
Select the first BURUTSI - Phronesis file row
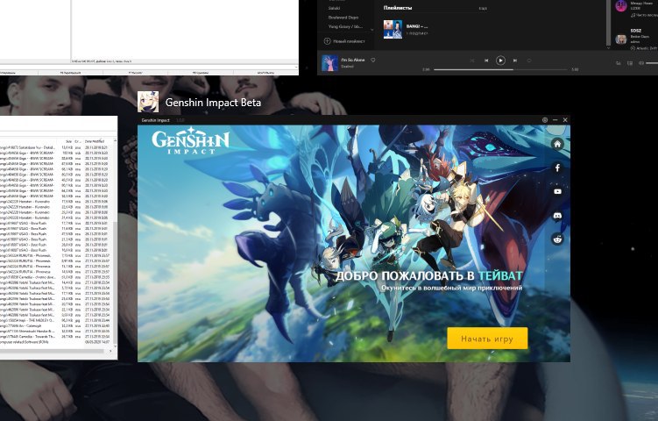(x=56, y=255)
